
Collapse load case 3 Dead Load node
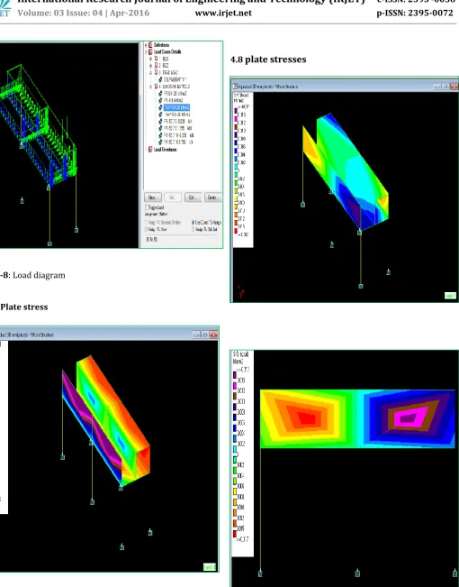click(150, 73)
